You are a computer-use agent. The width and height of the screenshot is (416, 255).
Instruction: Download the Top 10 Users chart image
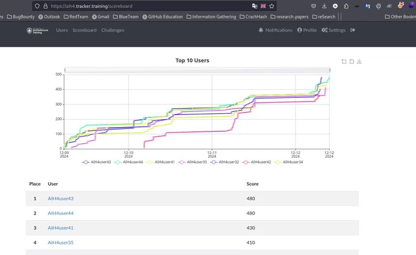[359, 62]
